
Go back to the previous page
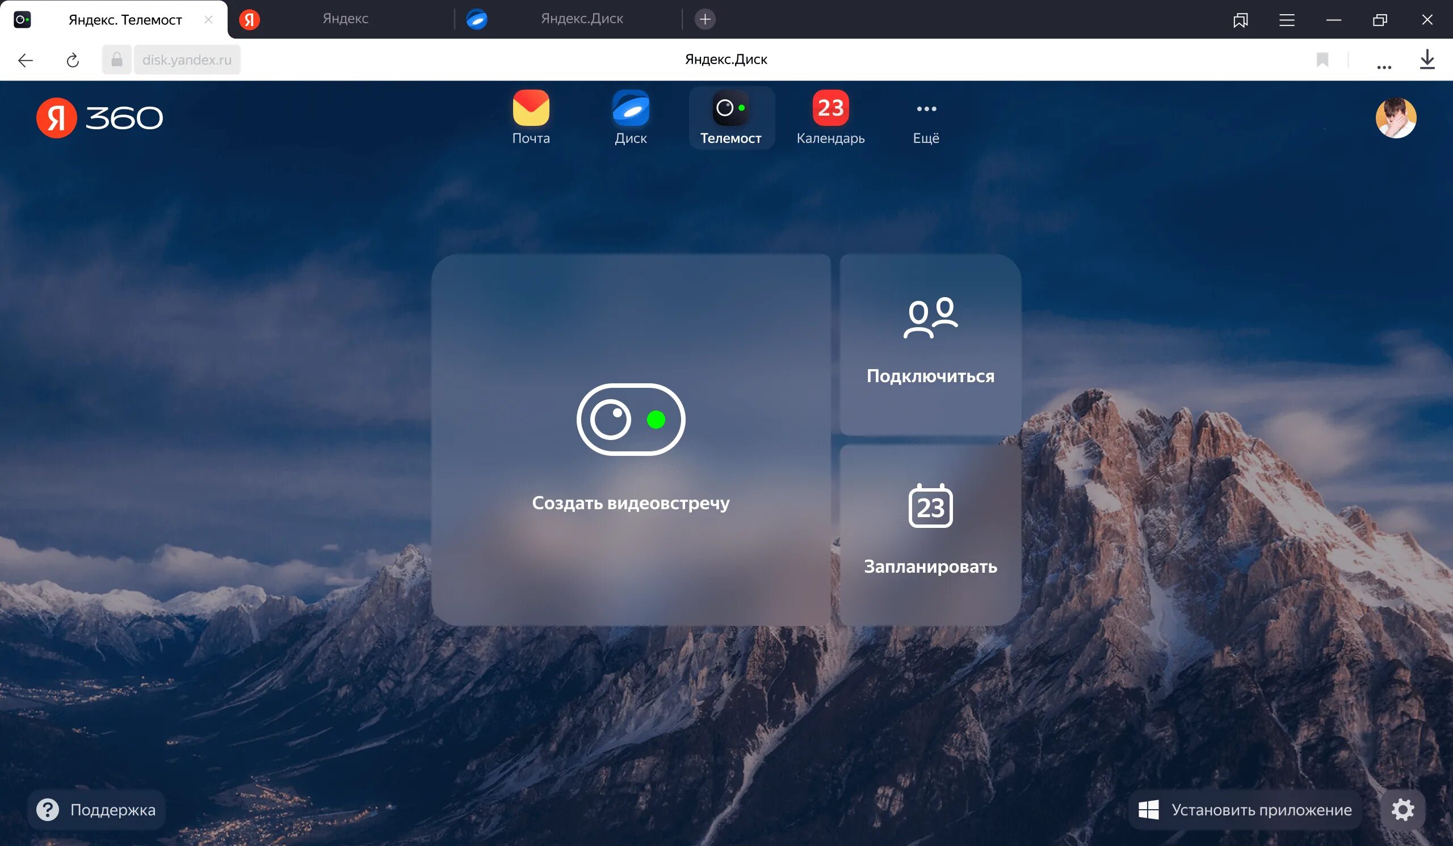coord(26,60)
